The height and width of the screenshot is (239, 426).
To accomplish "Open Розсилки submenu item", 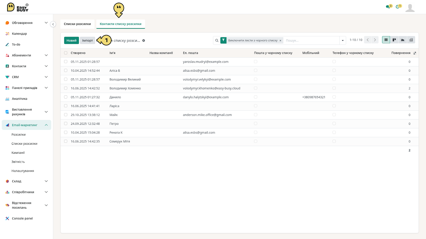I will (19, 135).
